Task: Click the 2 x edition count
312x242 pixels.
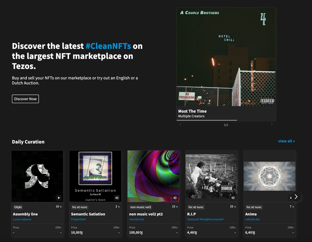Action: 118,207
